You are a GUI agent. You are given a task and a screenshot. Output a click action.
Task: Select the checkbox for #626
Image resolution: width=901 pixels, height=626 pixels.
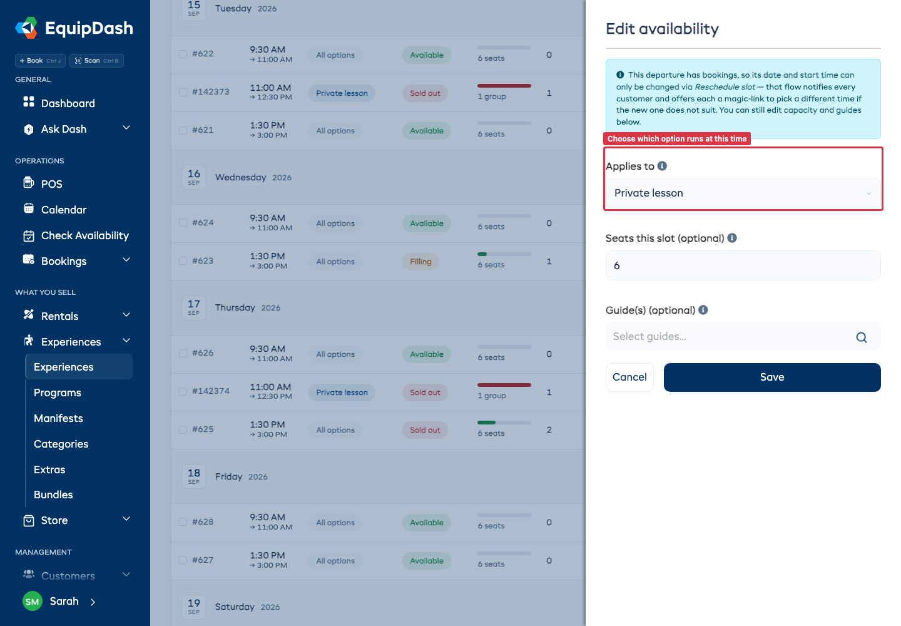point(183,353)
